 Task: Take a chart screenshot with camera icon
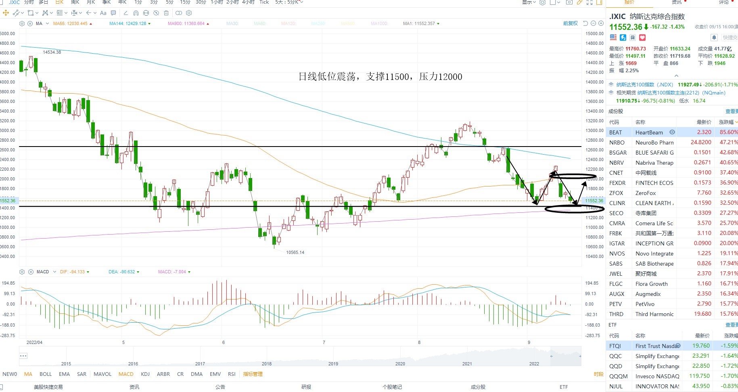(569, 2)
